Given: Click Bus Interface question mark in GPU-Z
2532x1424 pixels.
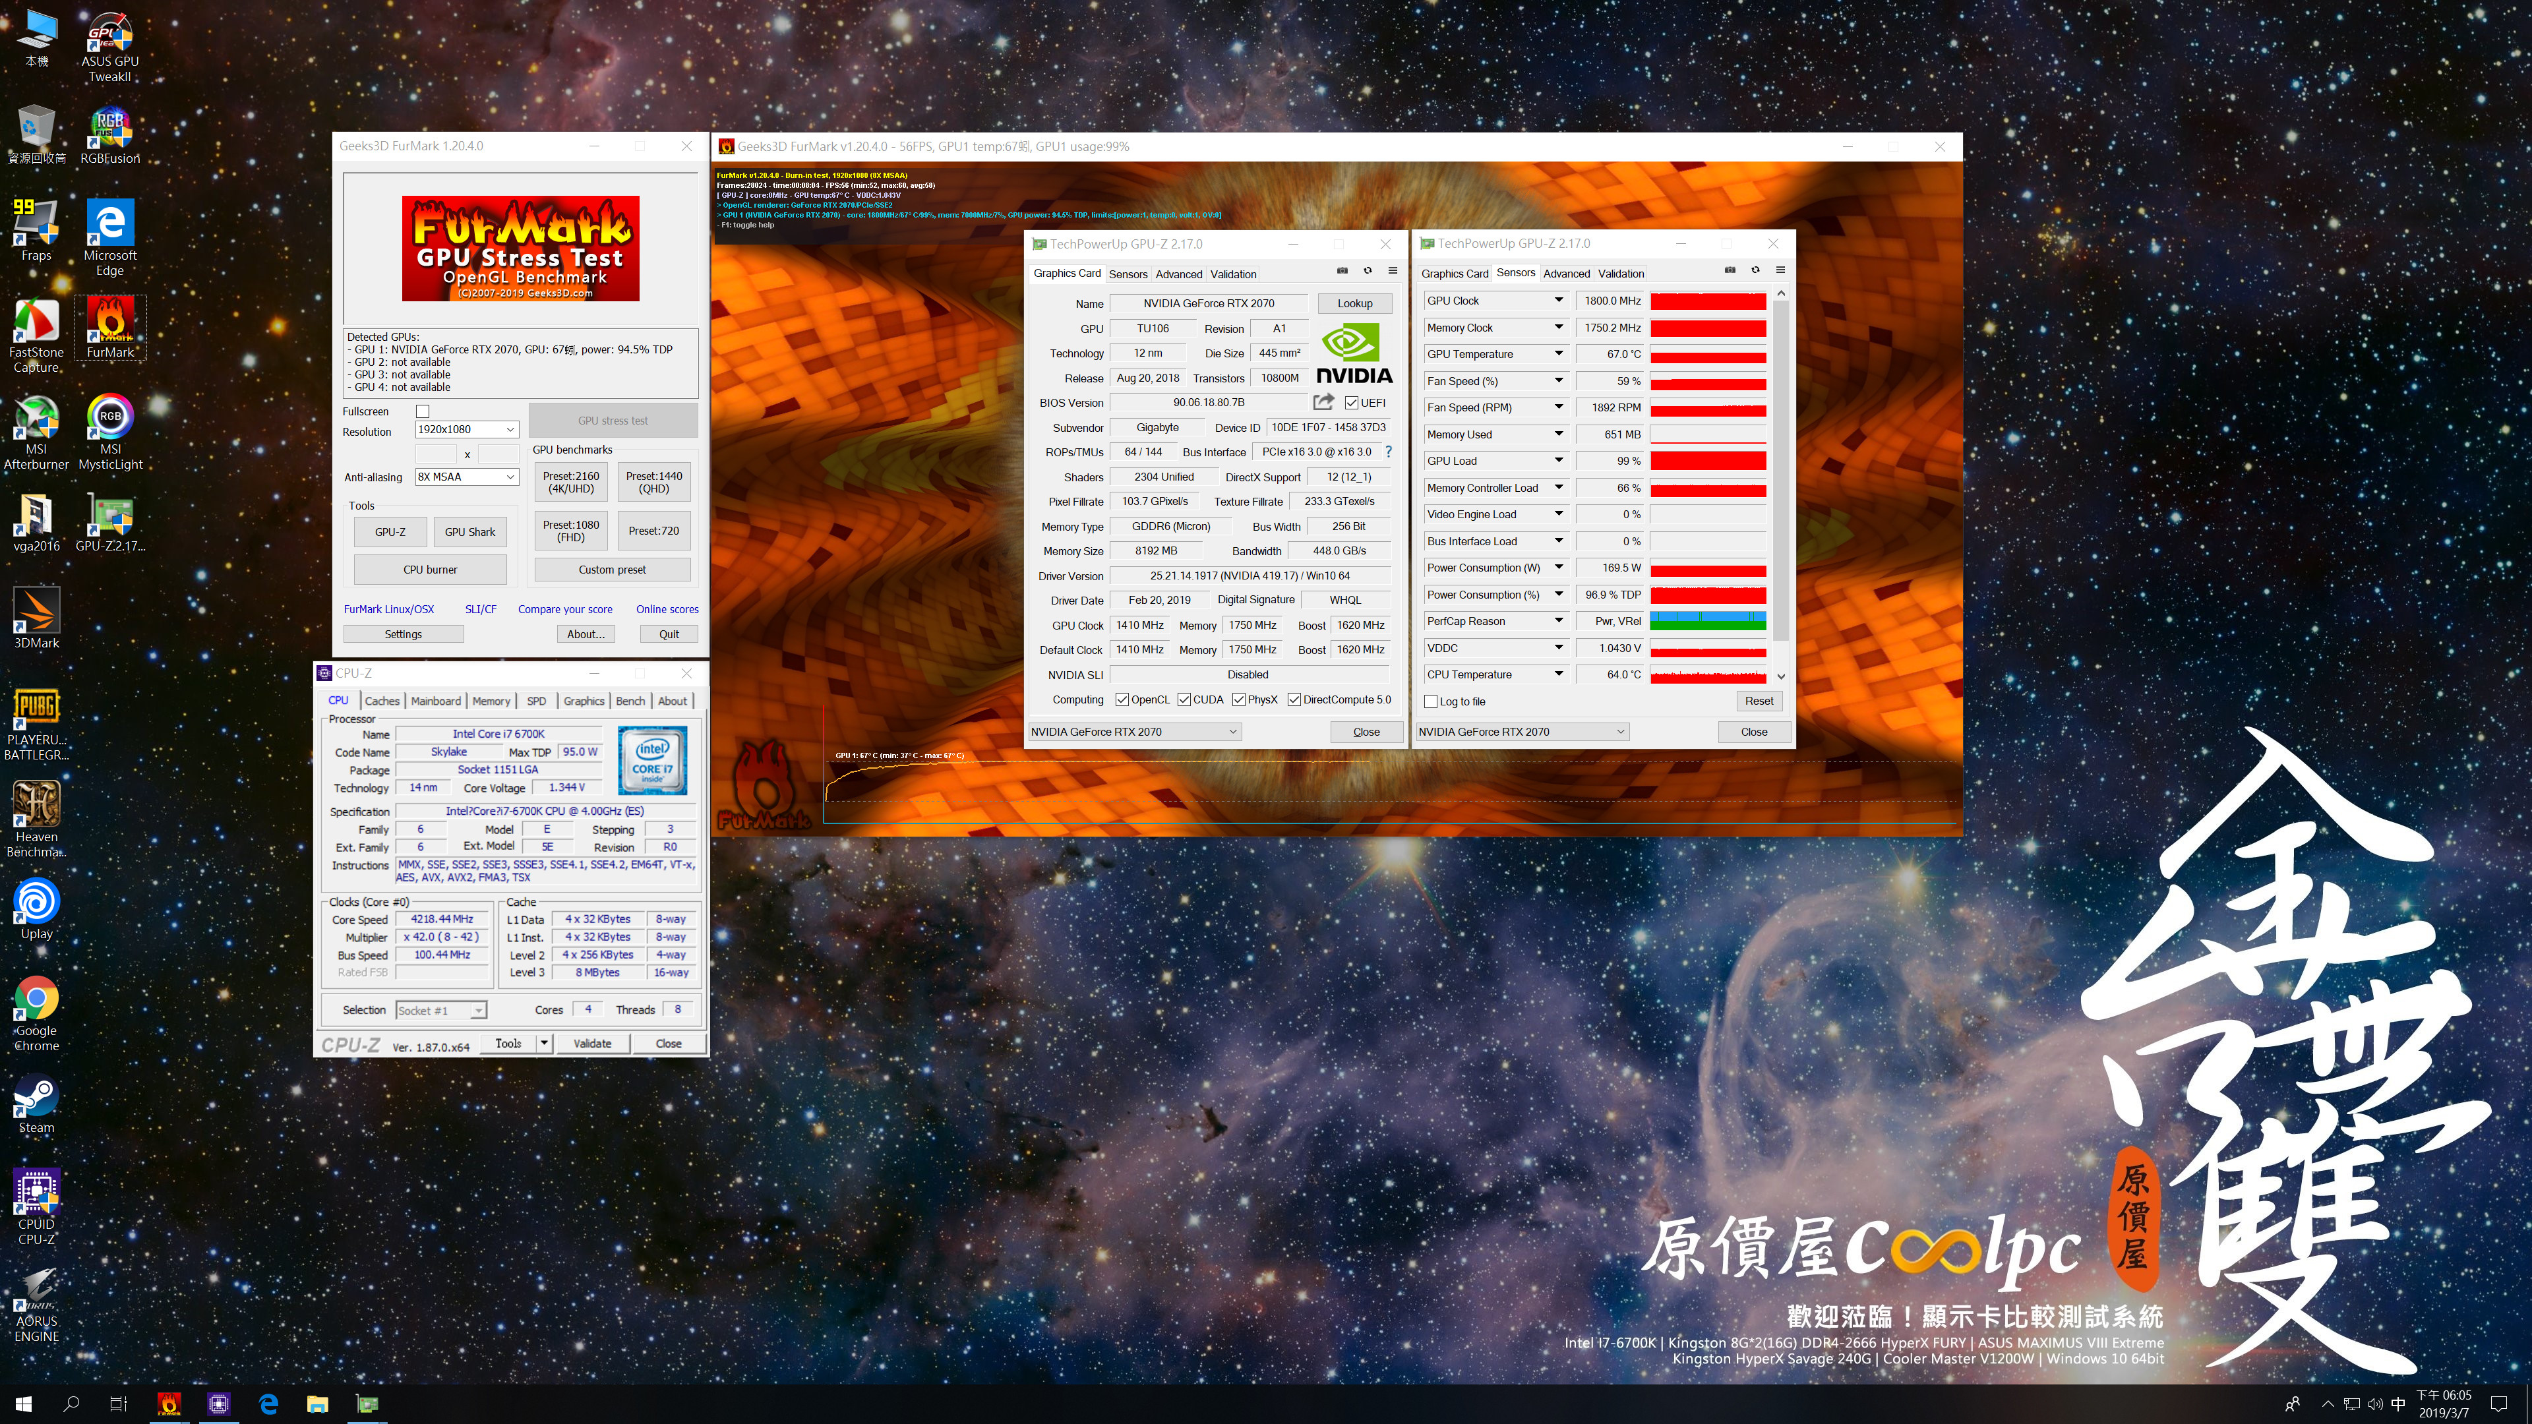Looking at the screenshot, I should (1388, 452).
